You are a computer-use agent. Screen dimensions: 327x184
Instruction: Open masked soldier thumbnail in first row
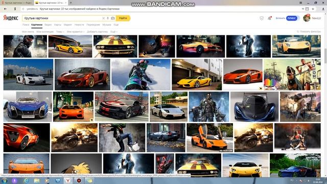pos(25,47)
